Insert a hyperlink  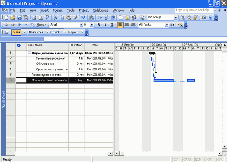tap(91, 18)
